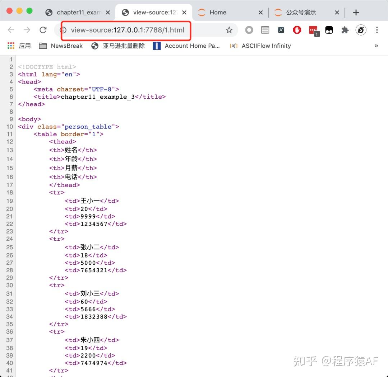Click the red extension icon with badge 1
Screen dimensions: 388x377
(x=313, y=30)
